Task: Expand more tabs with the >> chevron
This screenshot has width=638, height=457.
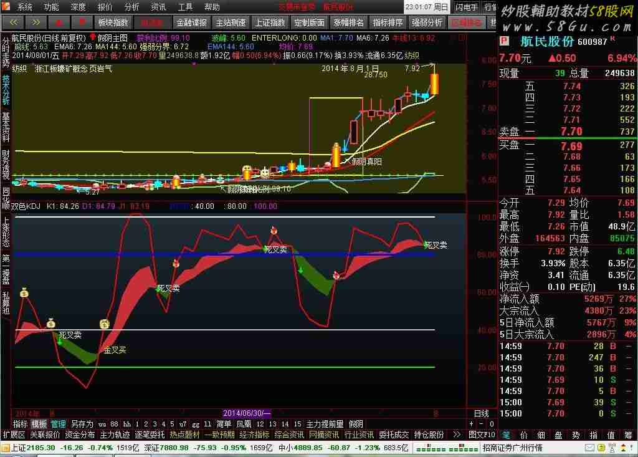Action: 457,435
